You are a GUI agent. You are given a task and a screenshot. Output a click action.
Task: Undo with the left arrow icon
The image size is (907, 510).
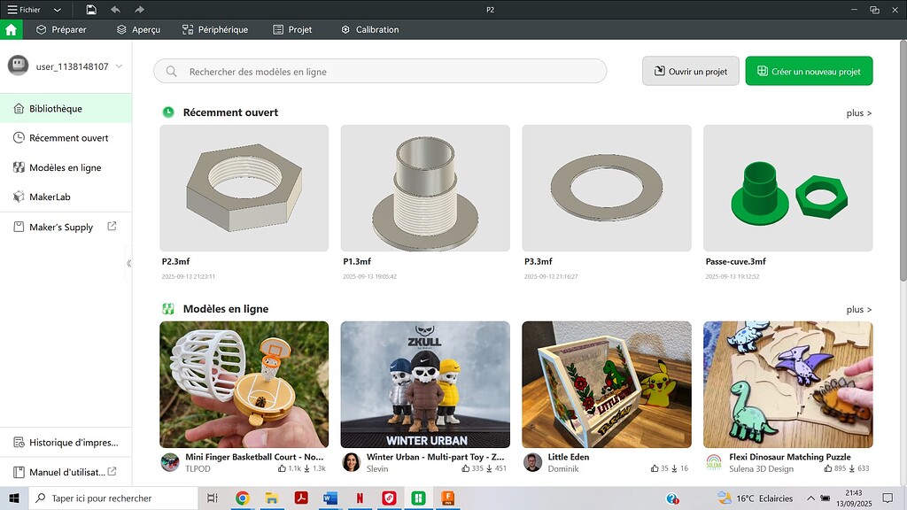(115, 10)
